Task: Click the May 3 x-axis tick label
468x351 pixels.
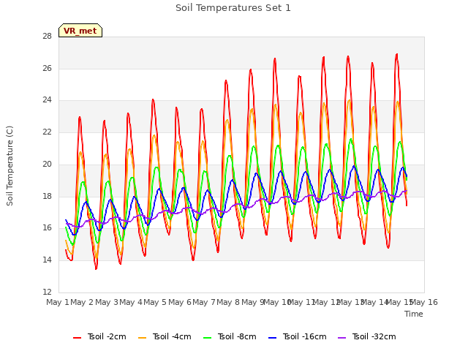Action: (x=106, y=302)
